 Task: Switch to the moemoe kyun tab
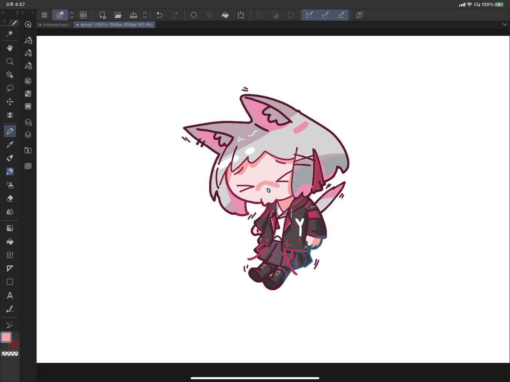click(x=56, y=25)
